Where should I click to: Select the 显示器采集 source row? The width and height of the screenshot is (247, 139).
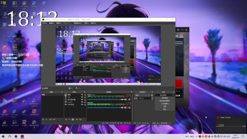click(x=75, y=99)
